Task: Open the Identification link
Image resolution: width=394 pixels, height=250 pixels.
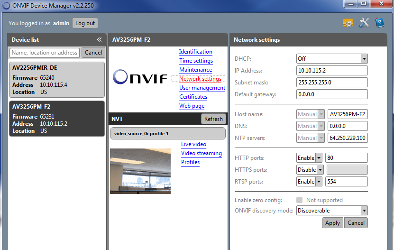Action: 195,52
